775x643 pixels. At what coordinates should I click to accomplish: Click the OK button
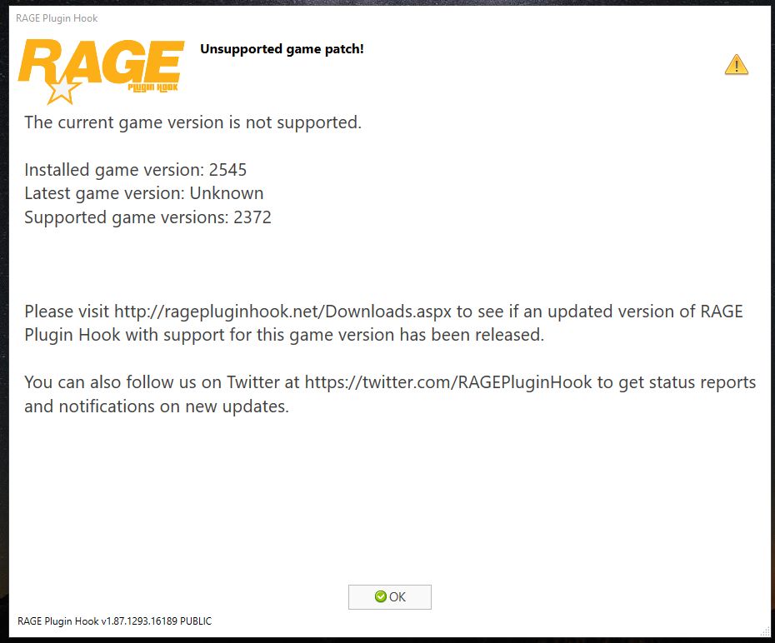389,596
